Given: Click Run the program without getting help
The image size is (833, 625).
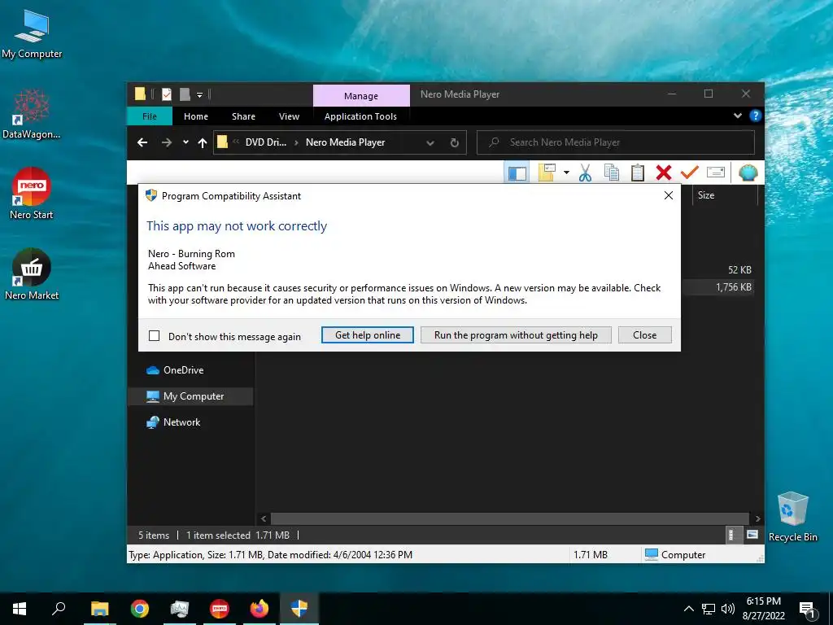Looking at the screenshot, I should (516, 334).
